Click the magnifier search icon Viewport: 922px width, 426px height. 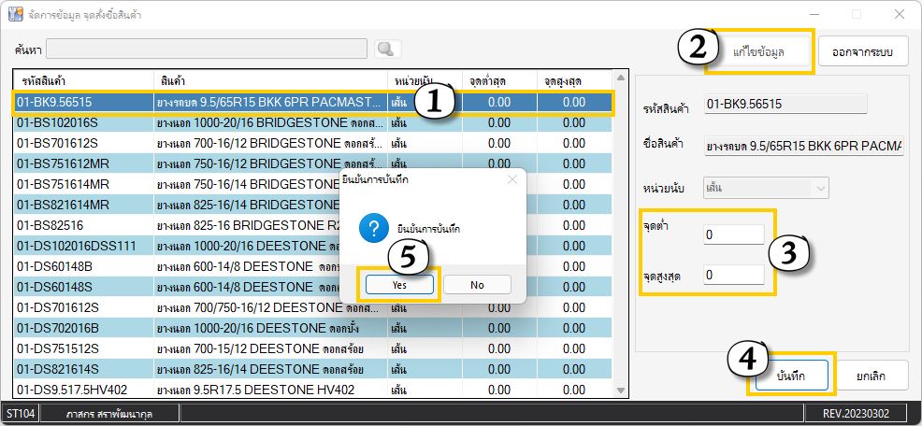pyautogui.click(x=387, y=49)
